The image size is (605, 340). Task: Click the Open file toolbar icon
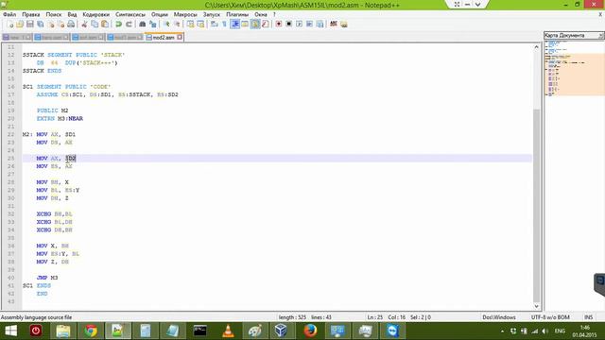20,24
